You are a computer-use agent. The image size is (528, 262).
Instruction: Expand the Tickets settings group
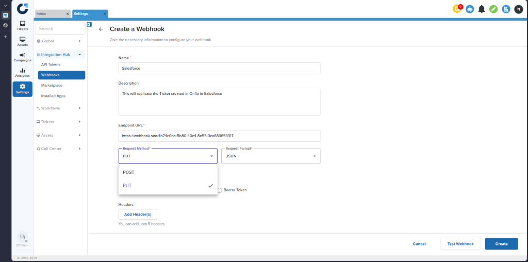tap(60, 122)
